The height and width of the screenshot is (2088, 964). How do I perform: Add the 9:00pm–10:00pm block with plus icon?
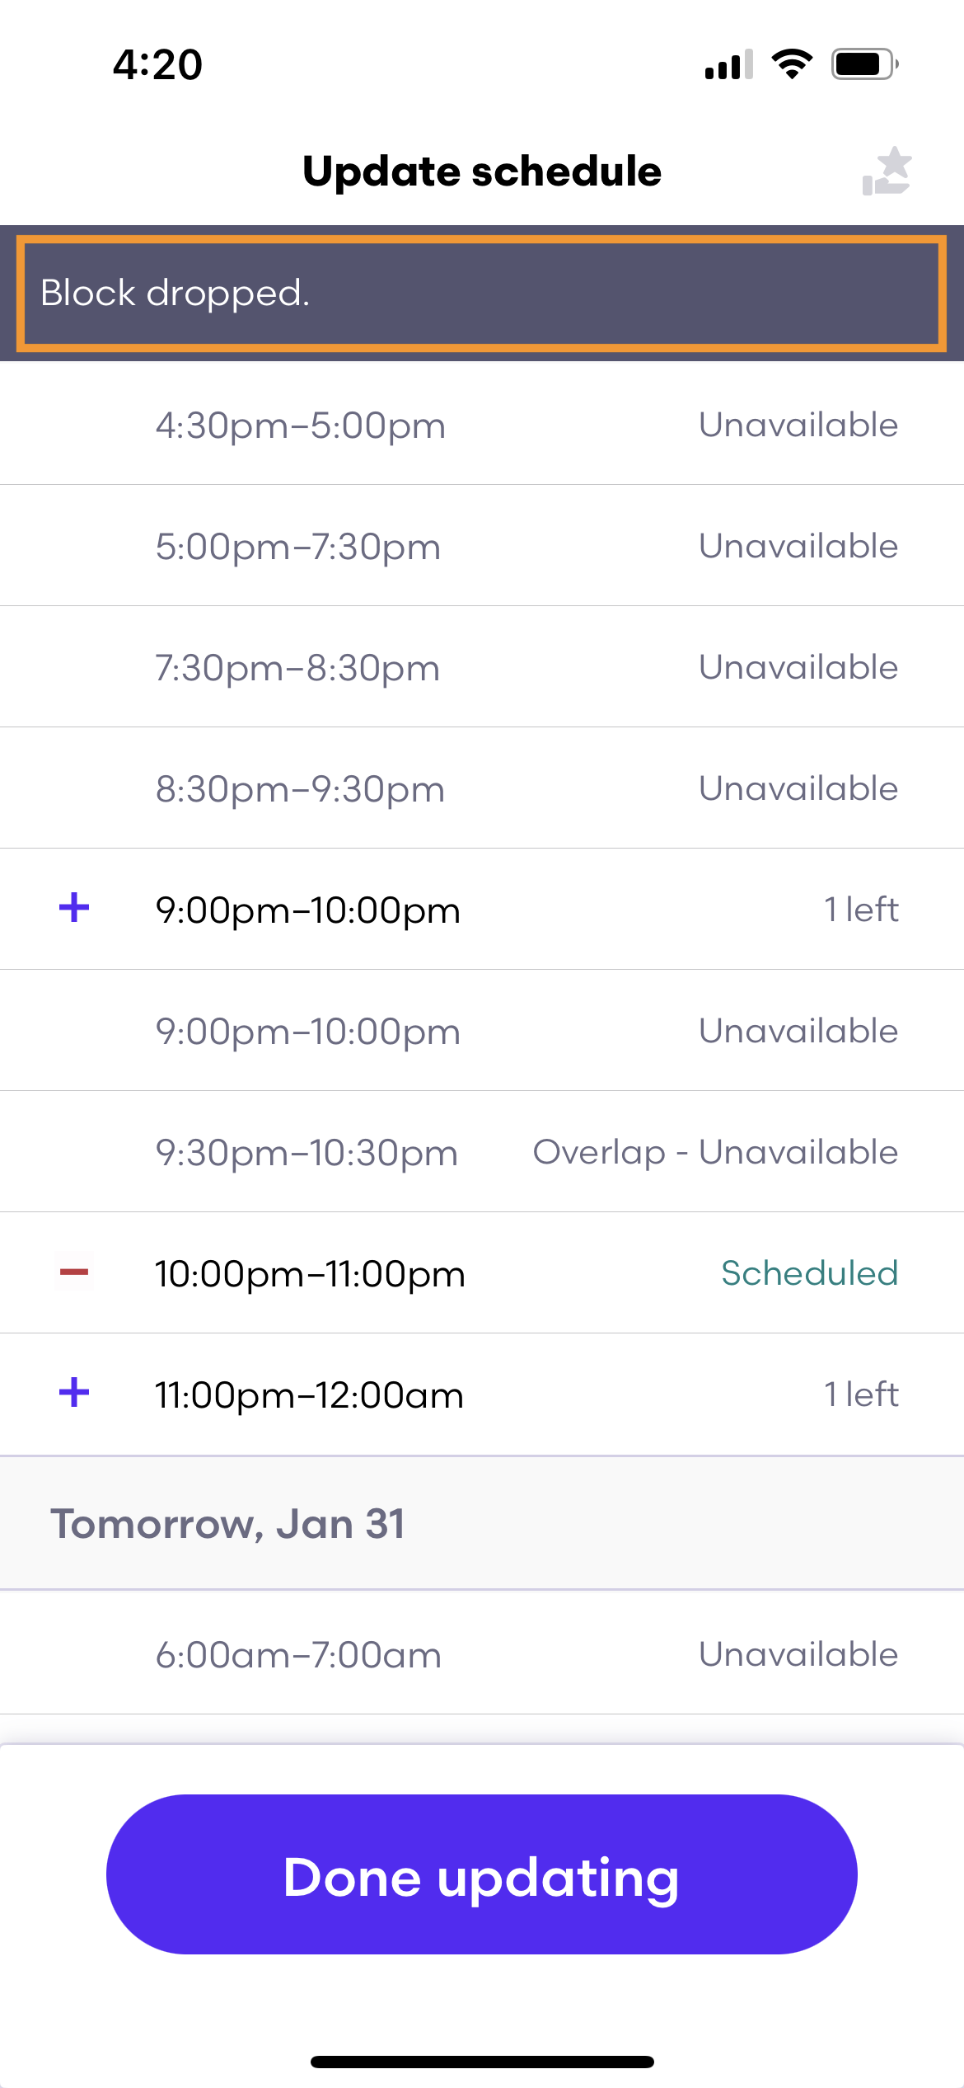point(74,908)
